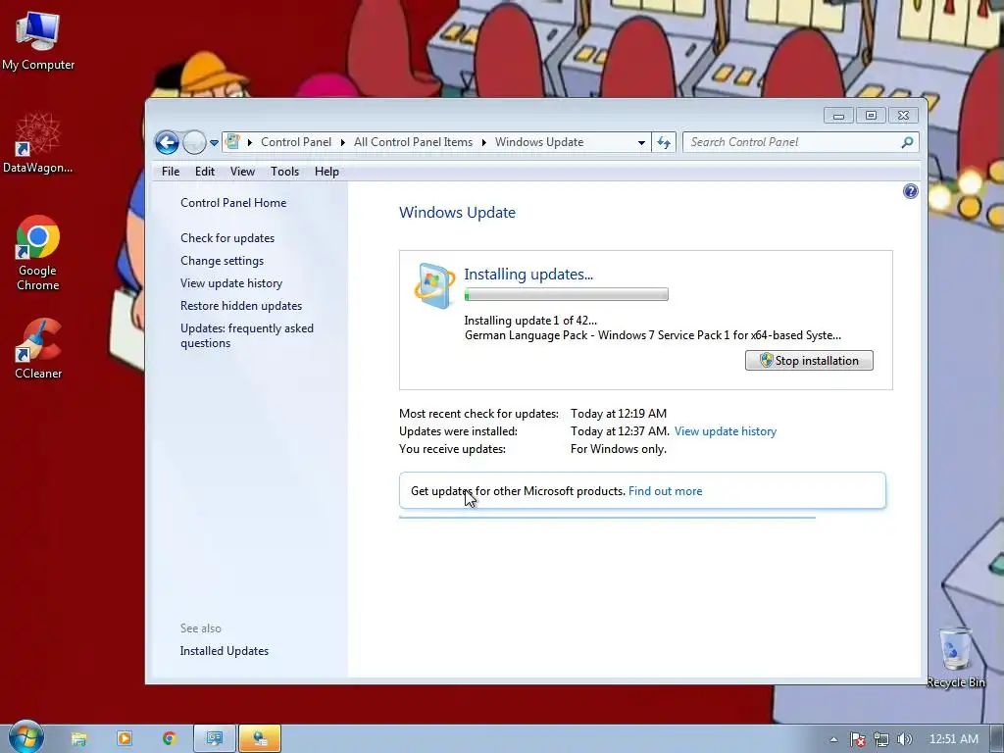Click 'For Windows only.' value
This screenshot has width=1004, height=753.
pos(619,449)
